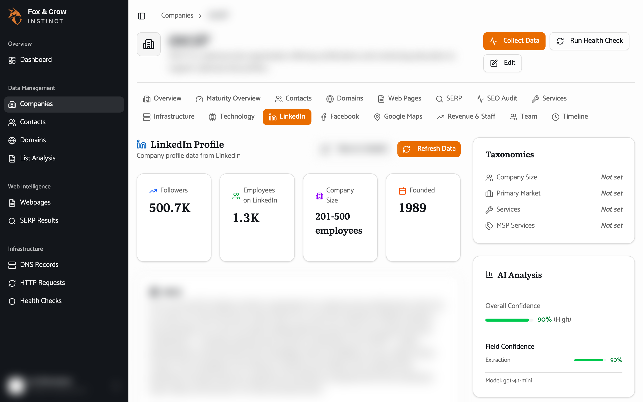
Task: Click Extraction confidence progress bar
Action: tap(590, 360)
